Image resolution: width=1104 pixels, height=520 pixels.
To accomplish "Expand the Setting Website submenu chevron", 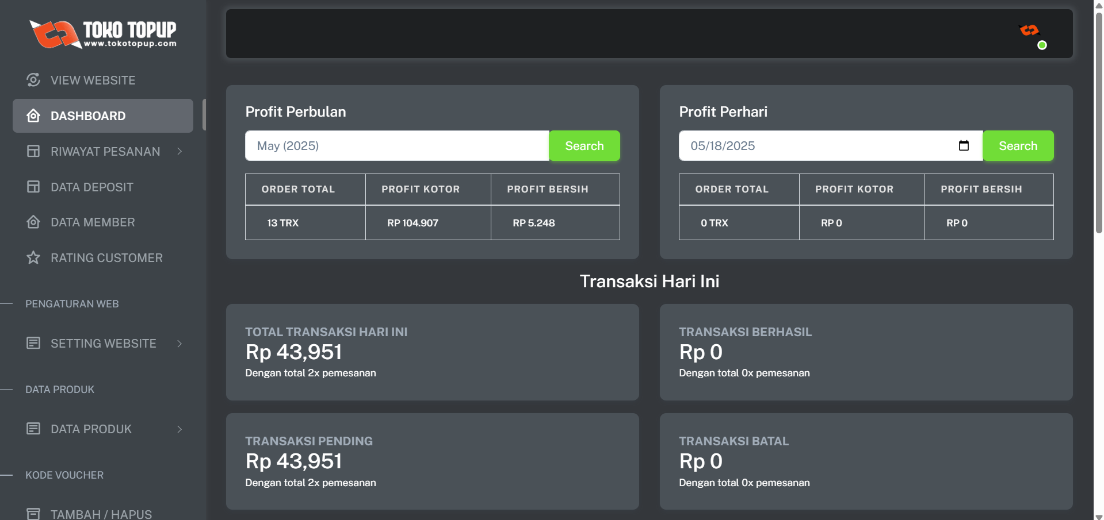I will (x=179, y=343).
